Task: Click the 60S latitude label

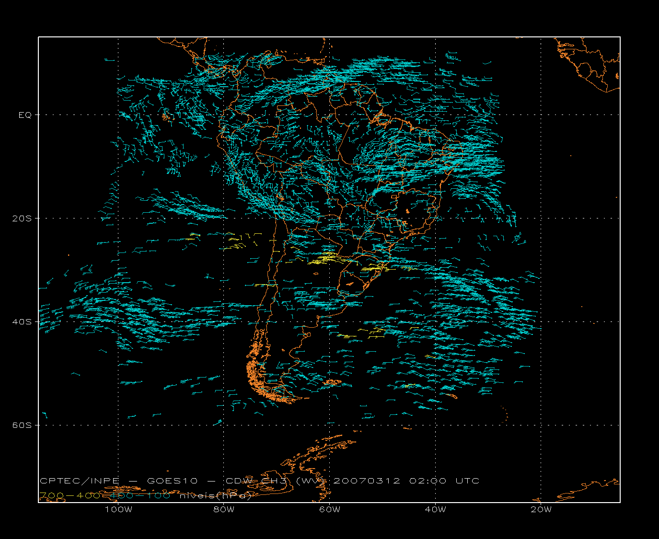Action: [x=22, y=425]
